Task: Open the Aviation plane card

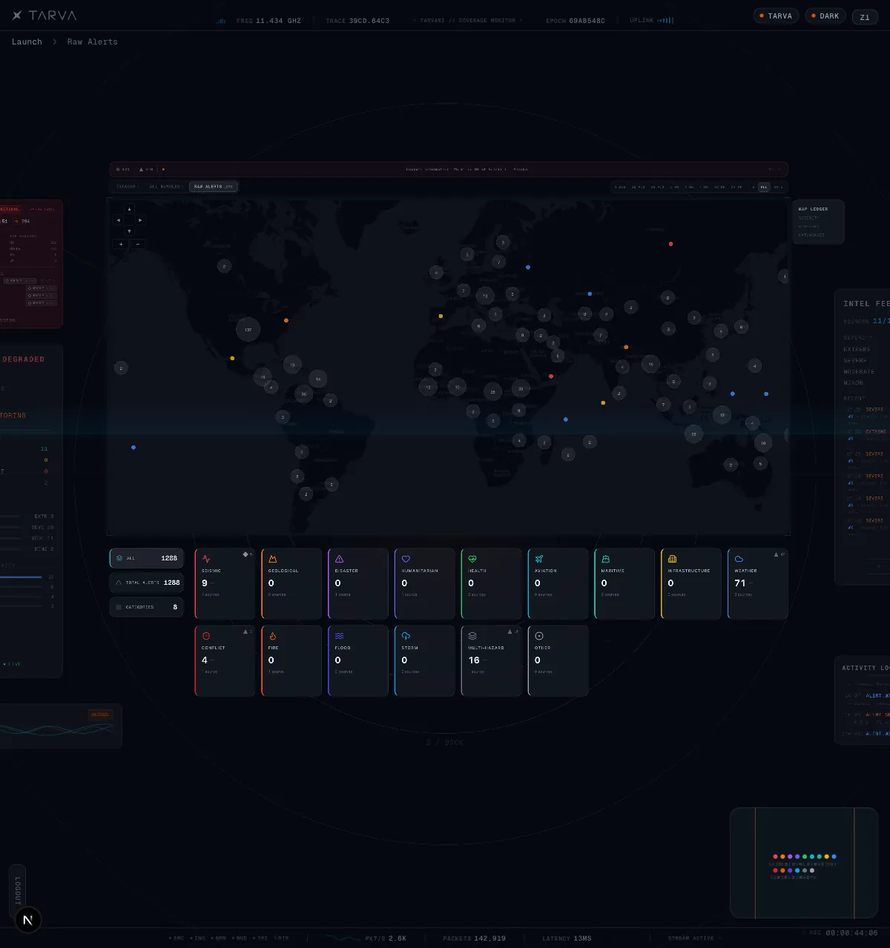Action: [x=558, y=584]
